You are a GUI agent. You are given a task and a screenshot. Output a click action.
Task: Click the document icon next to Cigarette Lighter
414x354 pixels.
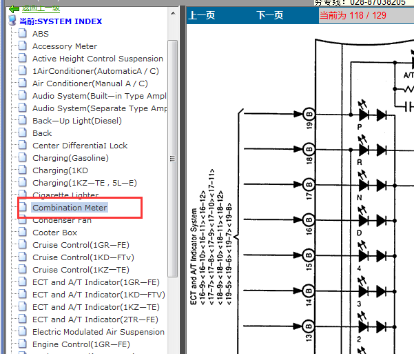(23, 195)
